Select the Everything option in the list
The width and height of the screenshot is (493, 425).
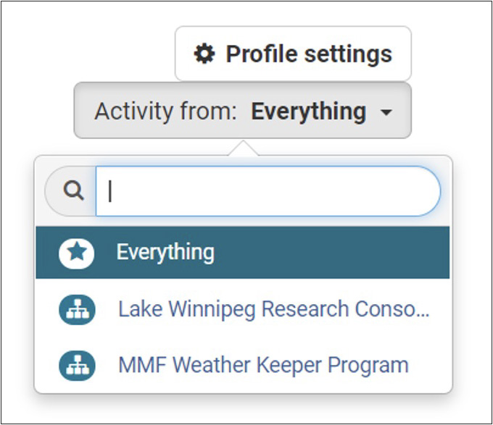(x=165, y=253)
